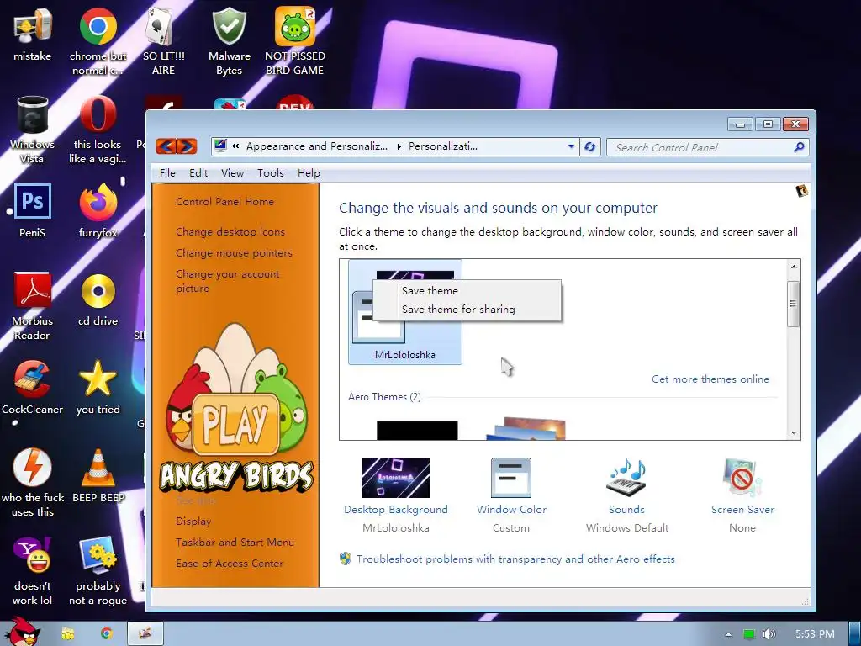Click the address bar refresh icon
The width and height of the screenshot is (861, 646).
coord(589,146)
